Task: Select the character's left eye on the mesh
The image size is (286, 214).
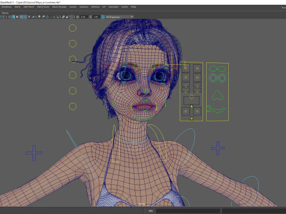Action: pos(160,77)
